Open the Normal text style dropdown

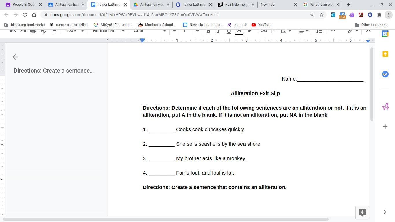click(108, 31)
